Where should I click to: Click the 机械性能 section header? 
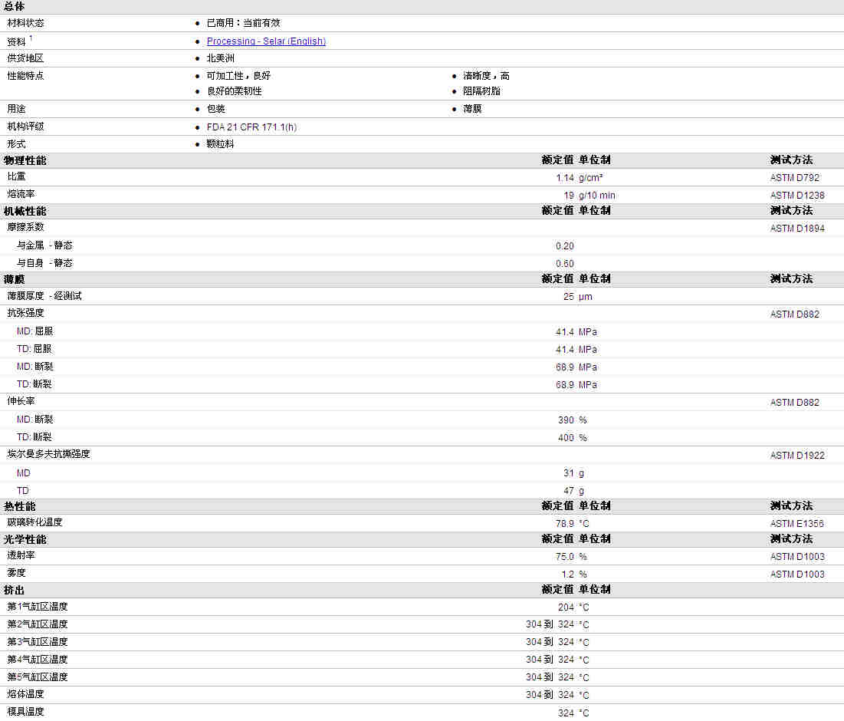25,211
